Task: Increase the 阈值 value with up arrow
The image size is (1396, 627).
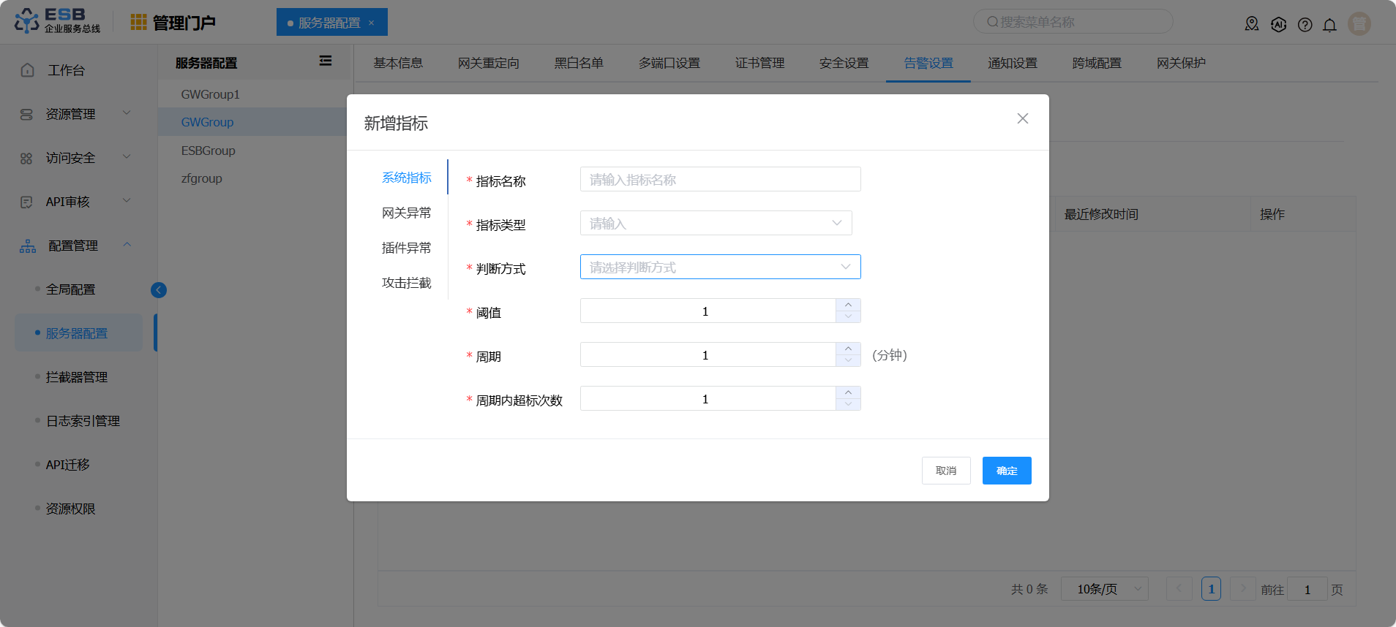Action: click(848, 305)
